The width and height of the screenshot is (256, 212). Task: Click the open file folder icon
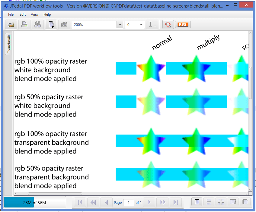[x=12, y=25]
